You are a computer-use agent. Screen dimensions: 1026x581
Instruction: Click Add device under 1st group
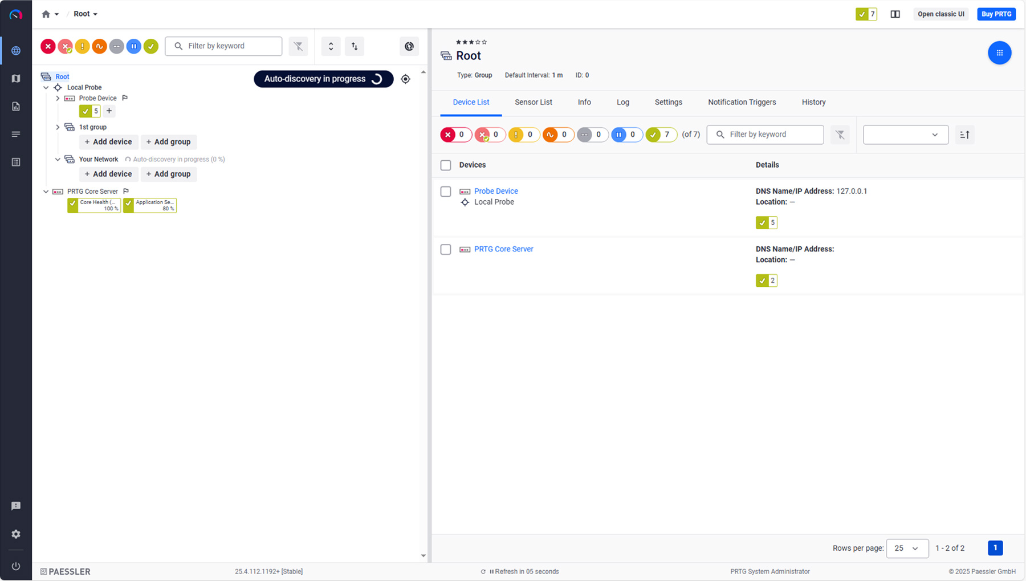click(x=108, y=142)
